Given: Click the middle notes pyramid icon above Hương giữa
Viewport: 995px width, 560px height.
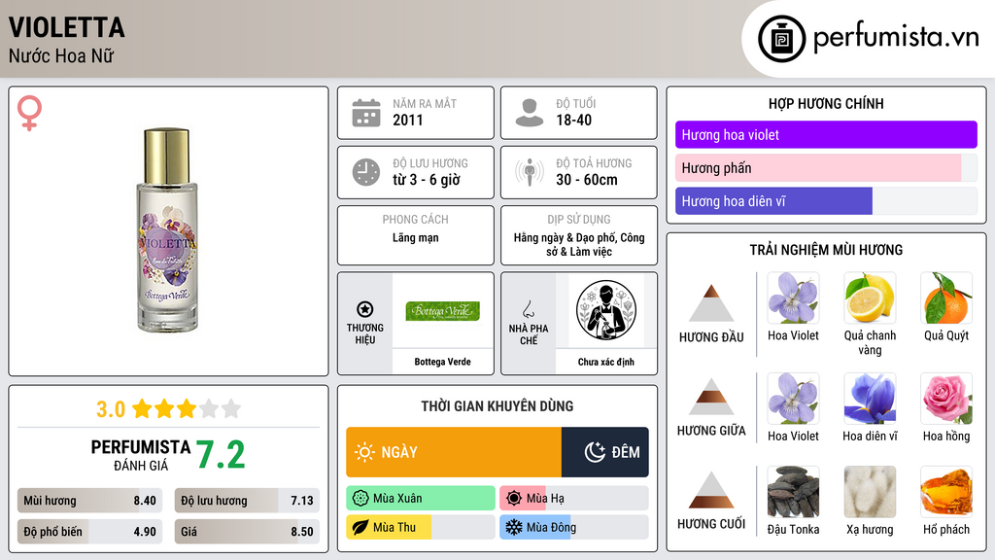Looking at the screenshot, I should 711,397.
